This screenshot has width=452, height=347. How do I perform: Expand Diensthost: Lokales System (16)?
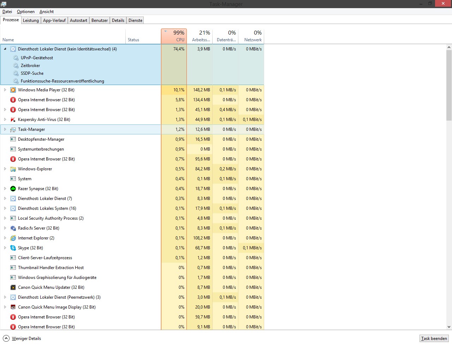click(5, 208)
